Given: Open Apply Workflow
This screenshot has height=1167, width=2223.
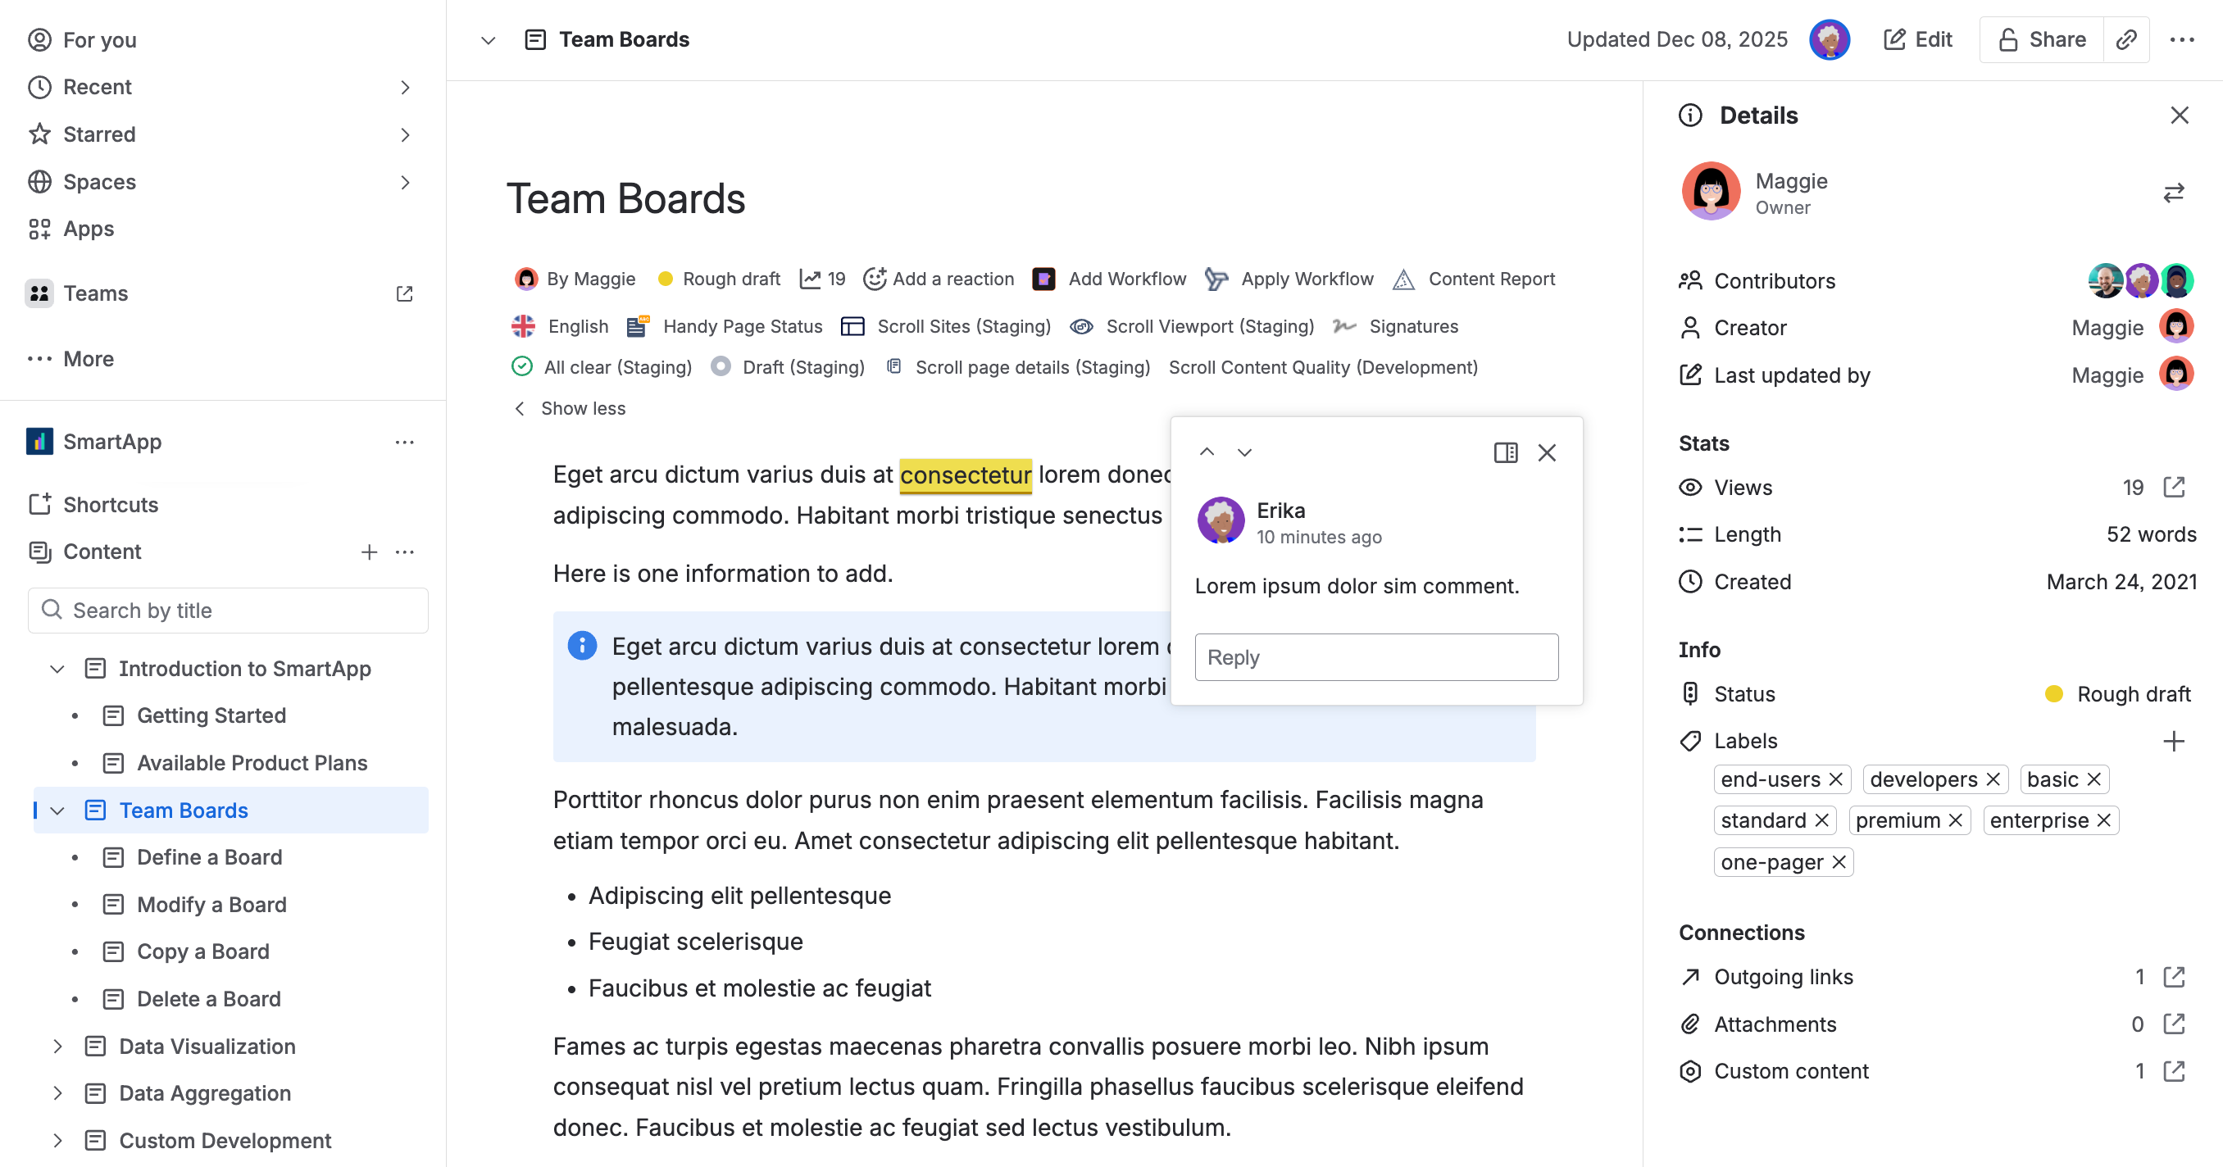Looking at the screenshot, I should (1290, 279).
